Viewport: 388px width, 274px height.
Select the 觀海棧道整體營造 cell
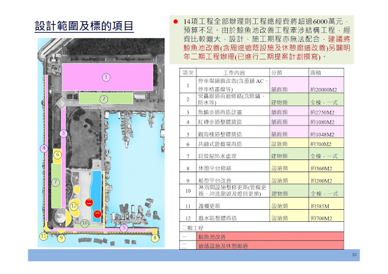pos(233,132)
